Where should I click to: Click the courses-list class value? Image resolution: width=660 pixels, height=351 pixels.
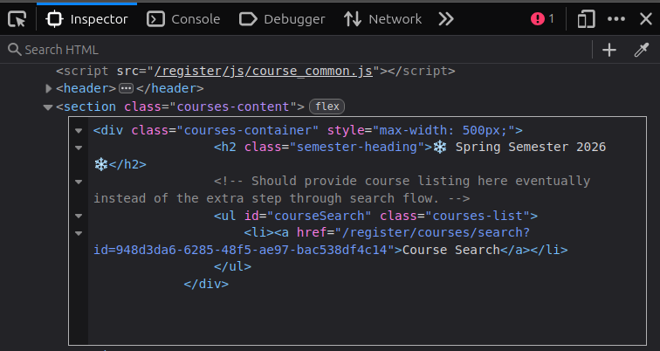pos(478,216)
